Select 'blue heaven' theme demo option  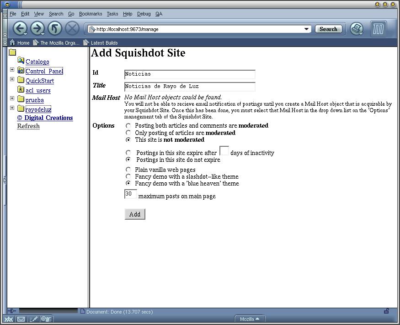pyautogui.click(x=128, y=183)
